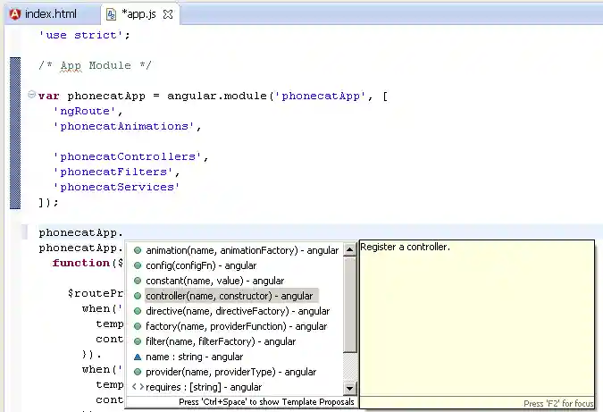Click the 'phonecatControllers' string

pyautogui.click(x=127, y=156)
